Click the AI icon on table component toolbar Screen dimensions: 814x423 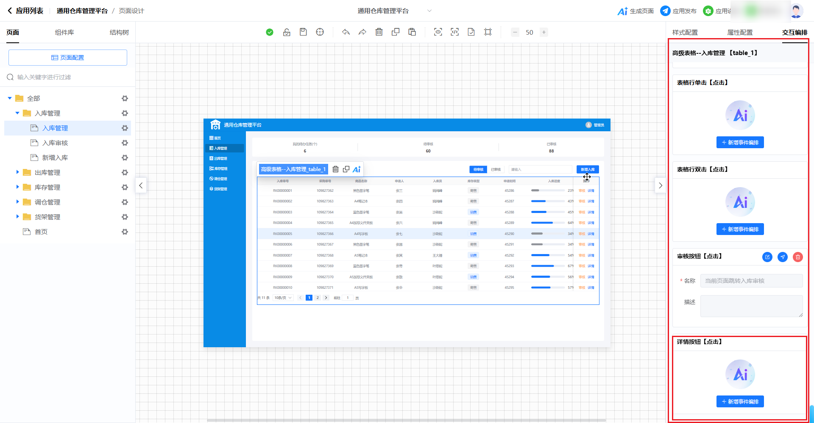point(357,169)
